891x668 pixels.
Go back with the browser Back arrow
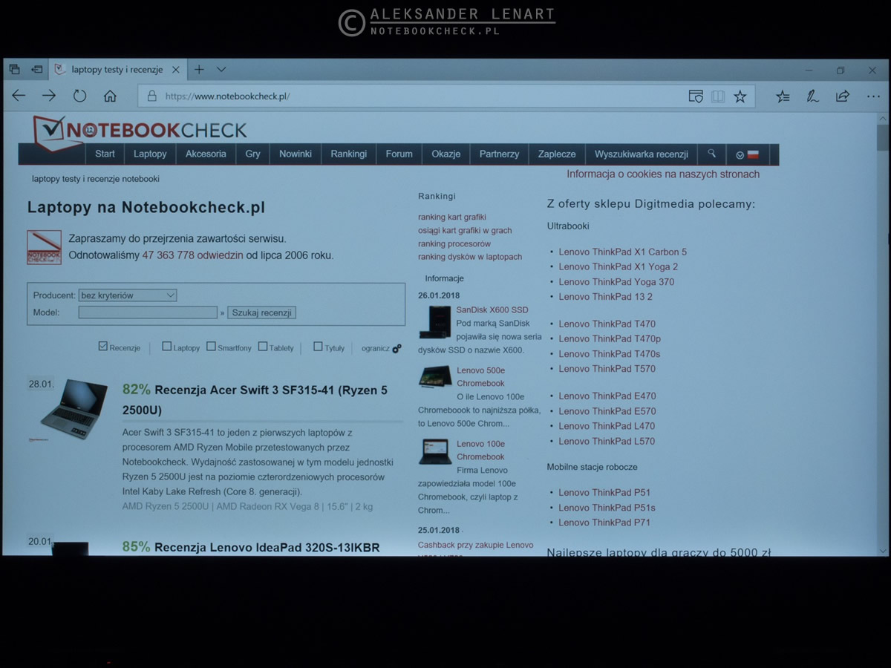pyautogui.click(x=19, y=96)
